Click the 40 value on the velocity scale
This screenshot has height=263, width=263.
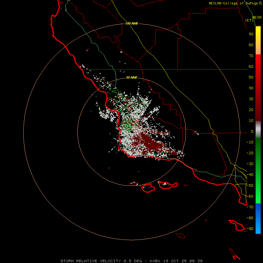click(251, 88)
